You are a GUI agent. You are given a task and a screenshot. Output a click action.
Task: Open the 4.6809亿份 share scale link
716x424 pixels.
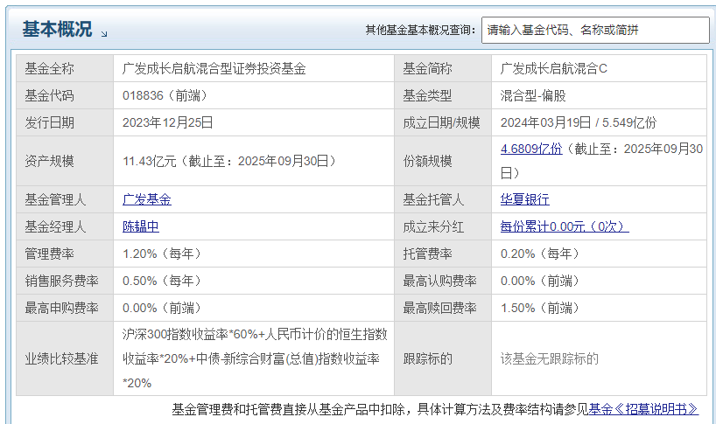click(x=531, y=149)
